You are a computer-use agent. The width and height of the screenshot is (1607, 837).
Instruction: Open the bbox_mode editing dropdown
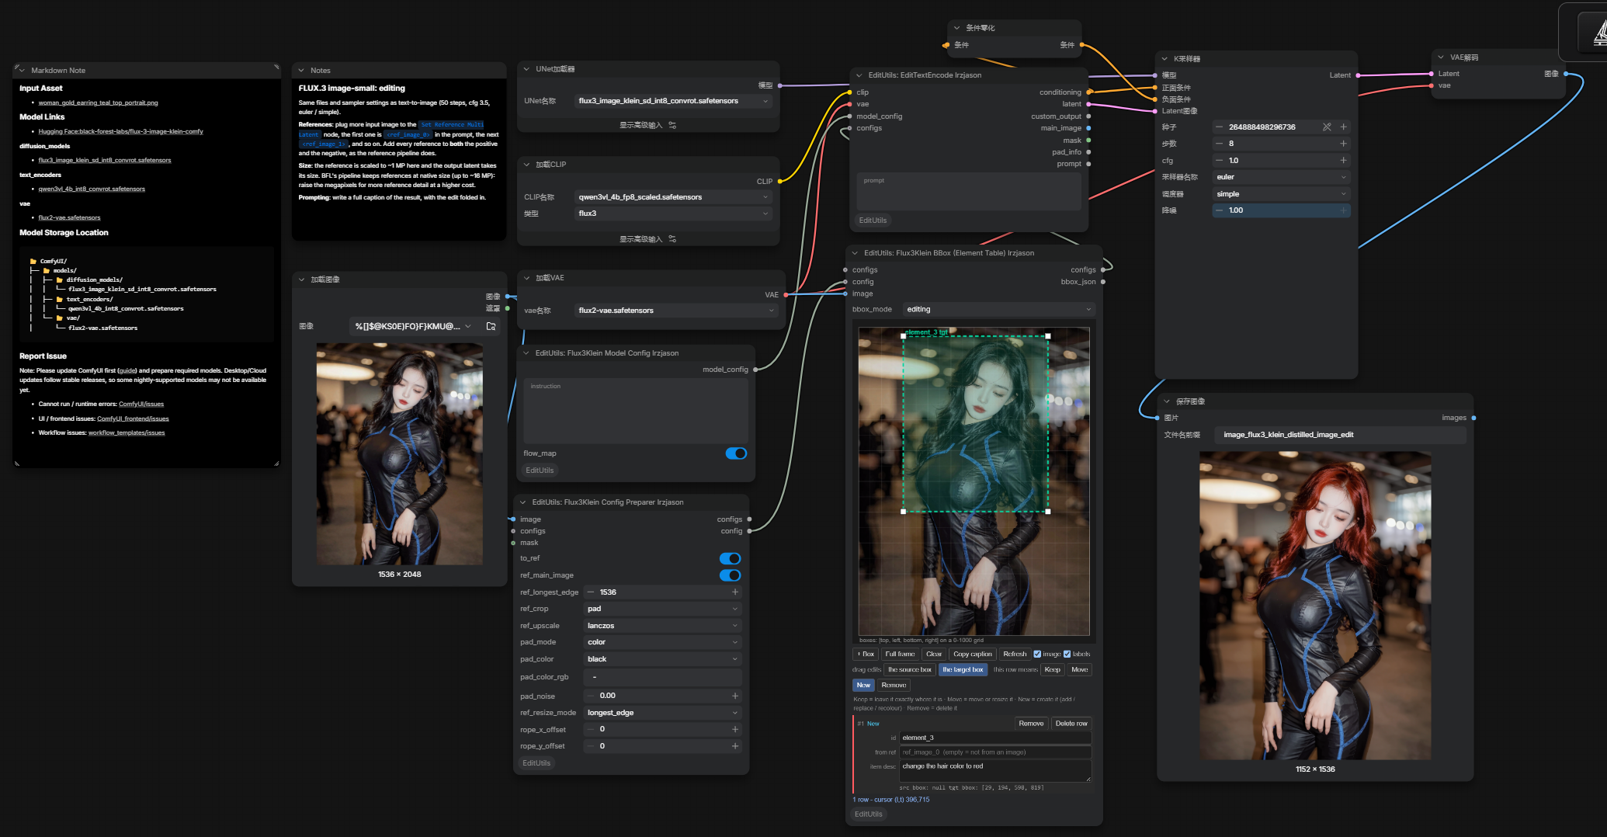(998, 309)
